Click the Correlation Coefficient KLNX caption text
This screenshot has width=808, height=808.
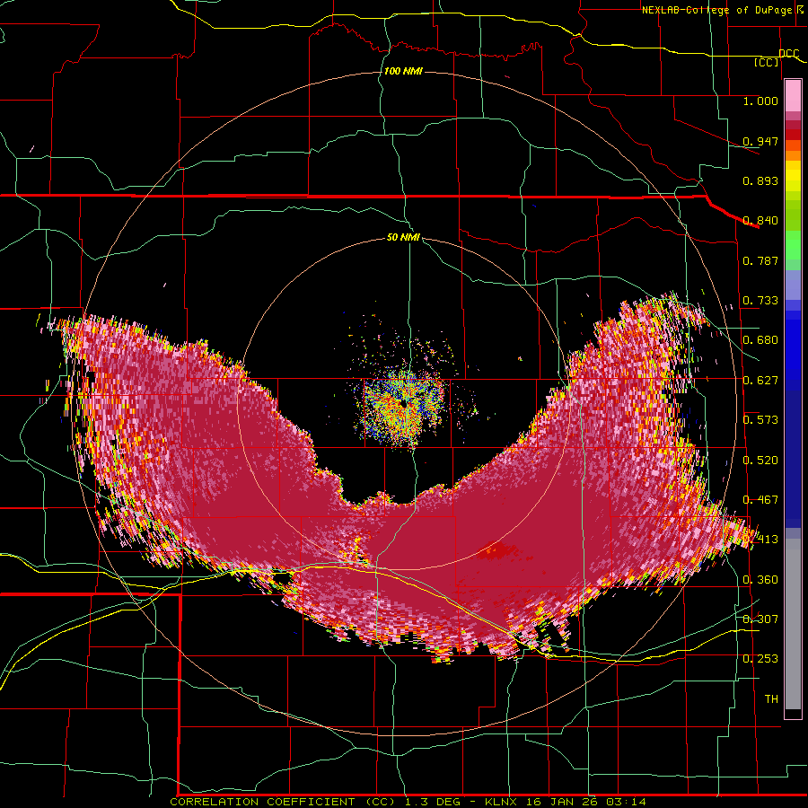[x=408, y=802]
